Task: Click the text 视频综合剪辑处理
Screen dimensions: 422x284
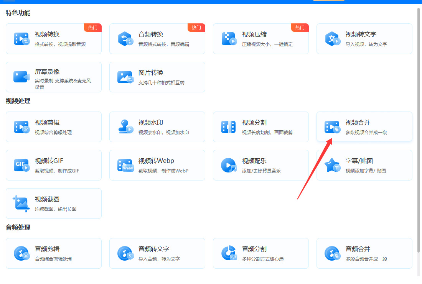Action: click(53, 133)
